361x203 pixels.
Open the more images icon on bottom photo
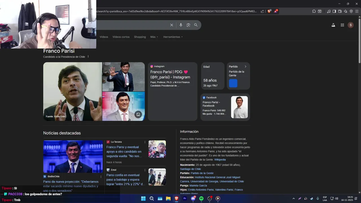[x=138, y=114]
